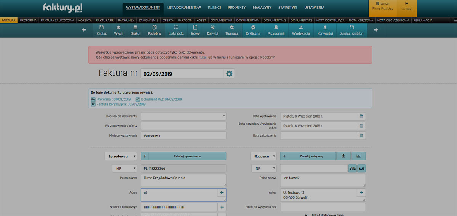Viewport: 457px width, 216px height.
Task: Open the Tłumacz translate tool
Action: (232, 30)
